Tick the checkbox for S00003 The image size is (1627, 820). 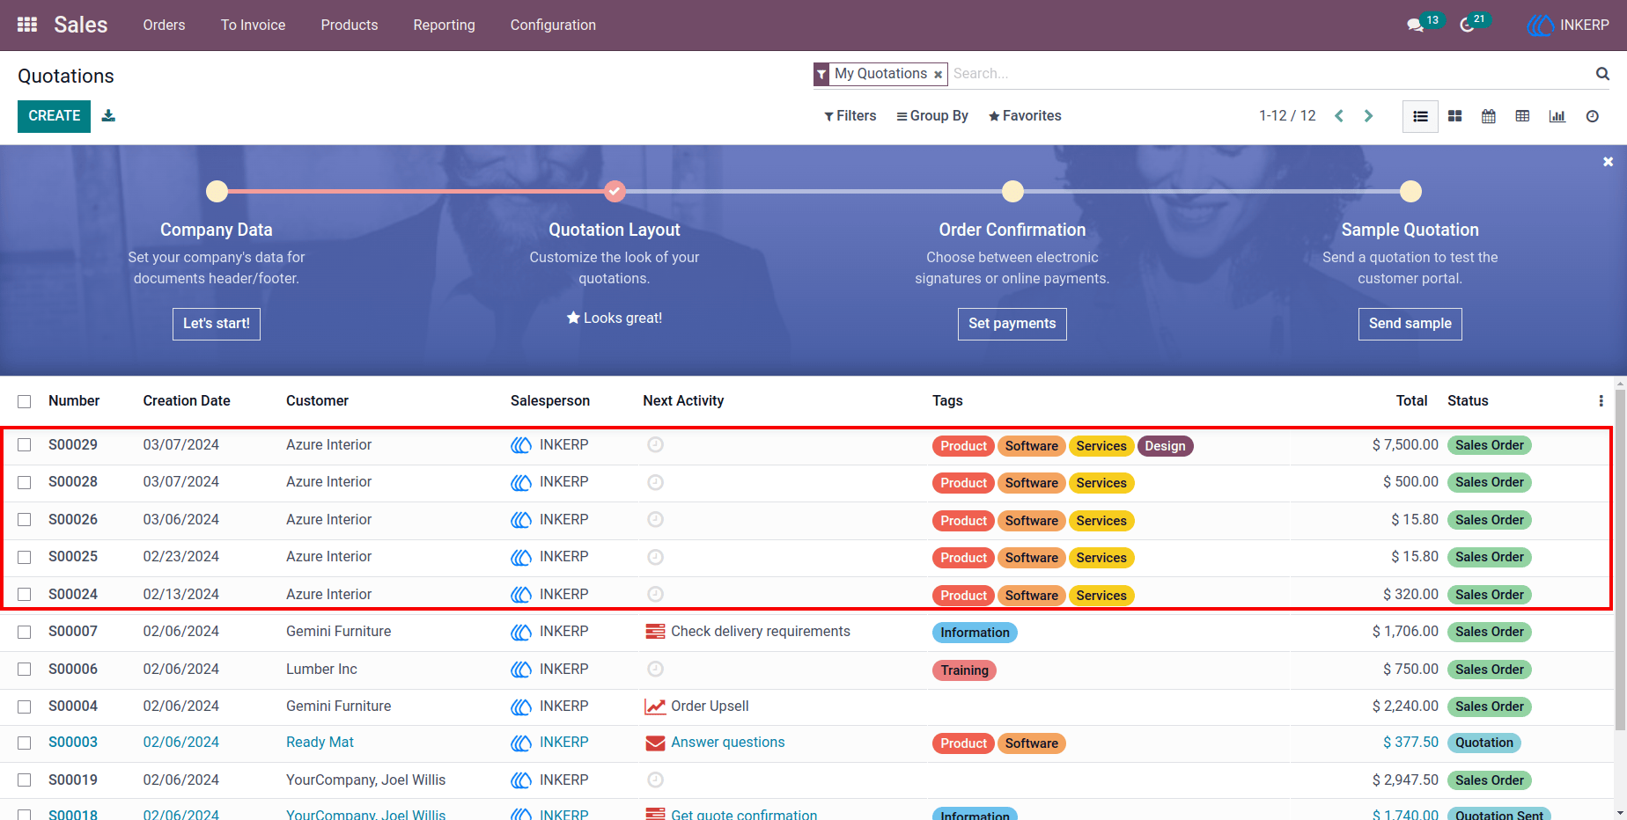25,743
